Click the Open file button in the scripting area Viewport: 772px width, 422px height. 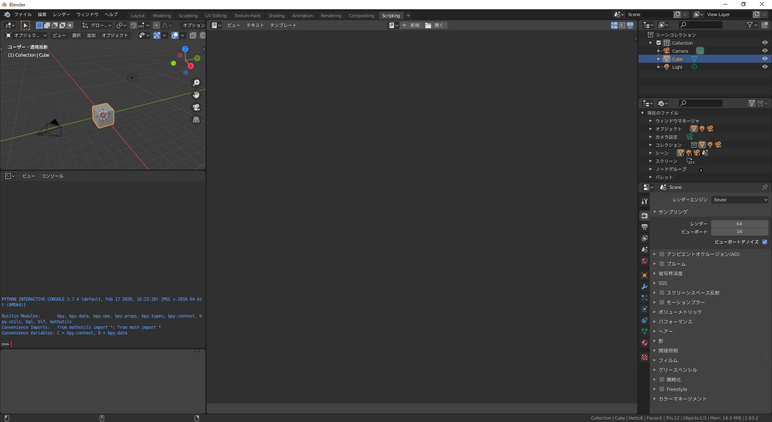pyautogui.click(x=435, y=25)
